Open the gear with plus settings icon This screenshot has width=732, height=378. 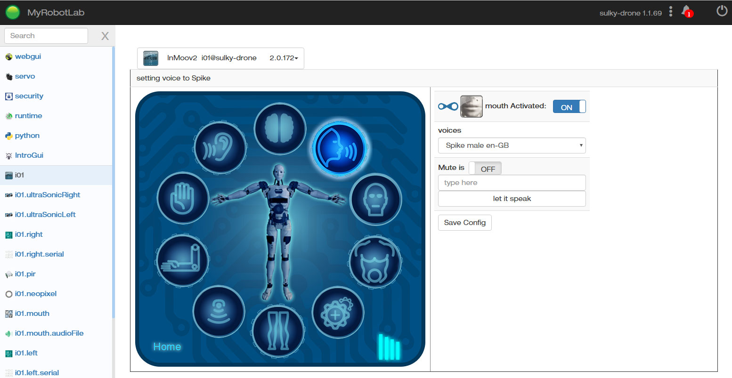tap(338, 313)
